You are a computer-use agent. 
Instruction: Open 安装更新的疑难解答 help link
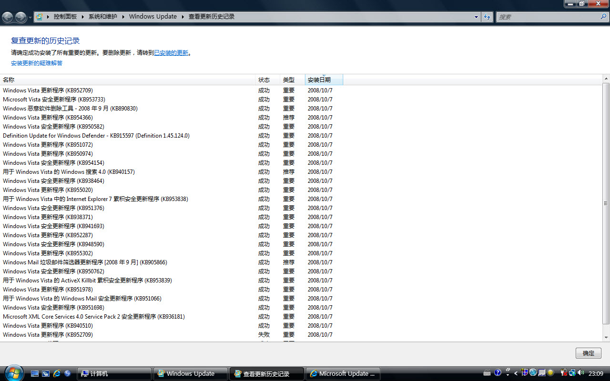(37, 63)
